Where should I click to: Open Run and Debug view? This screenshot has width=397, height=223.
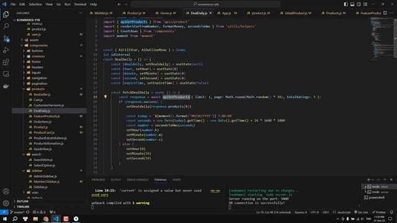[6, 50]
